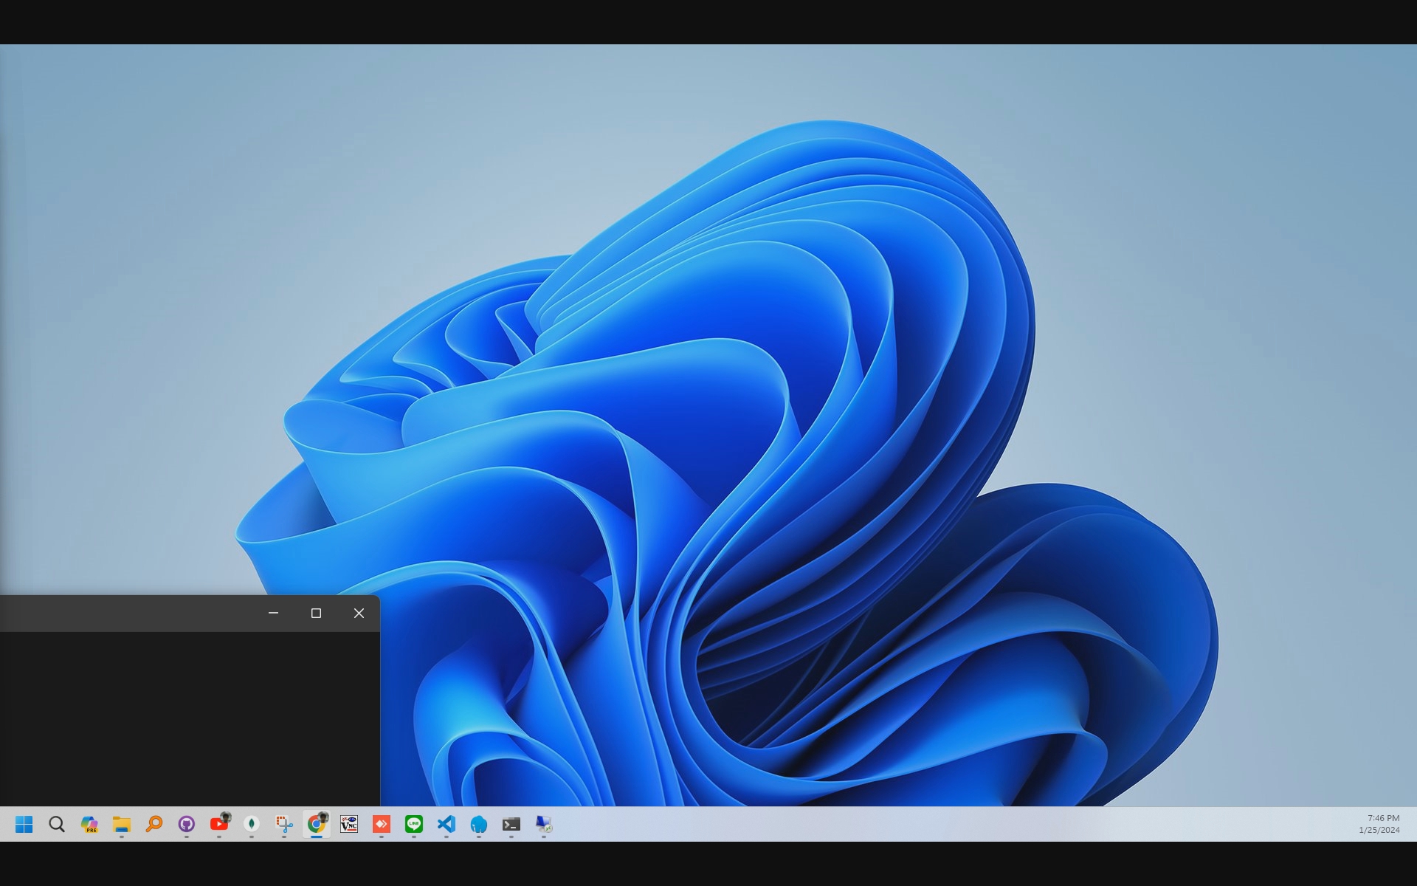Open the AnyDesk red icon app
The width and height of the screenshot is (1417, 886).
pos(382,824)
